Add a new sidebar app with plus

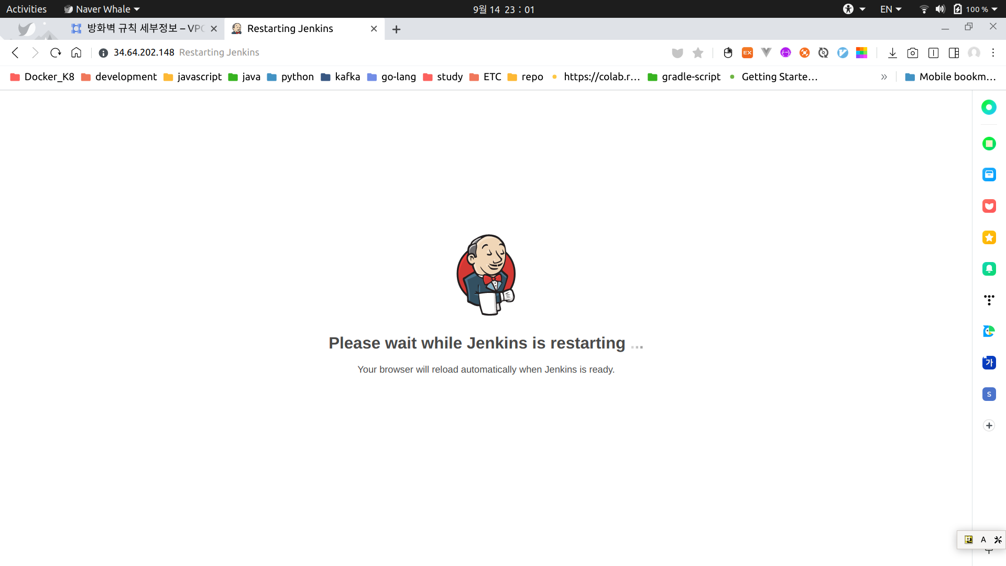tap(989, 426)
